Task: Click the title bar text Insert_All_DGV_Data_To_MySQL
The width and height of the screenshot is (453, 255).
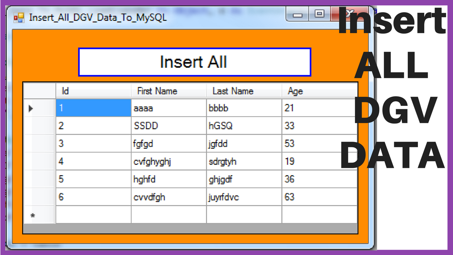Action: point(97,18)
